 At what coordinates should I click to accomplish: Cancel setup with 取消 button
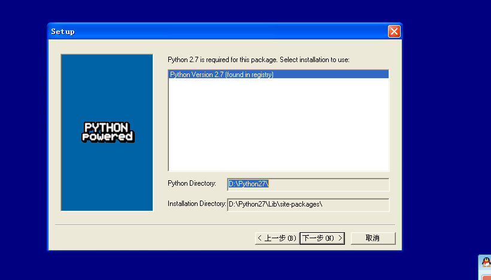pyautogui.click(x=373, y=238)
